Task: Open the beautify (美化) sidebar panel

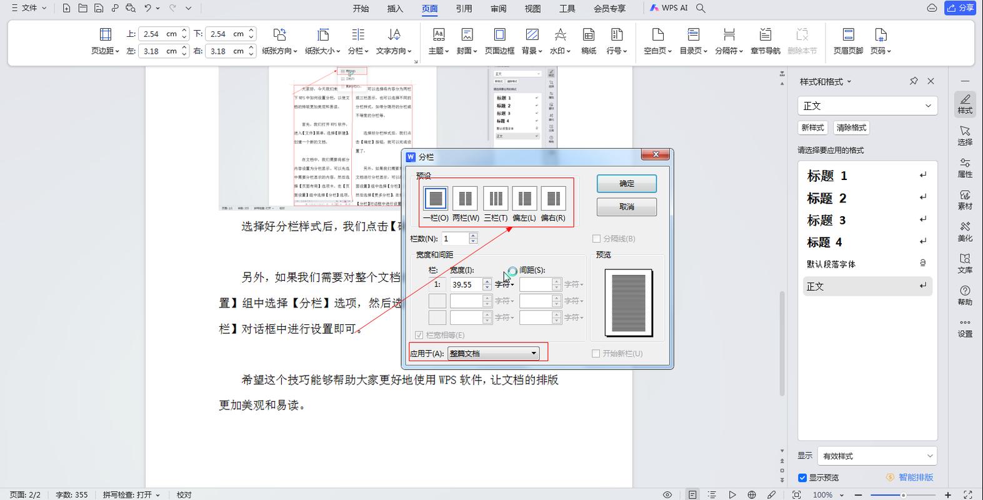Action: (965, 231)
